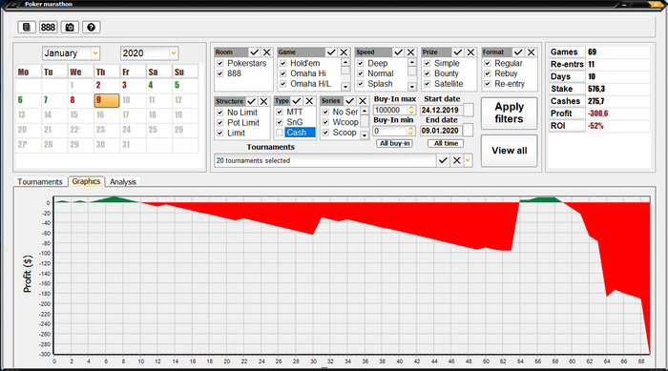
Task: Select January 6 in the calendar
Action: (29, 100)
